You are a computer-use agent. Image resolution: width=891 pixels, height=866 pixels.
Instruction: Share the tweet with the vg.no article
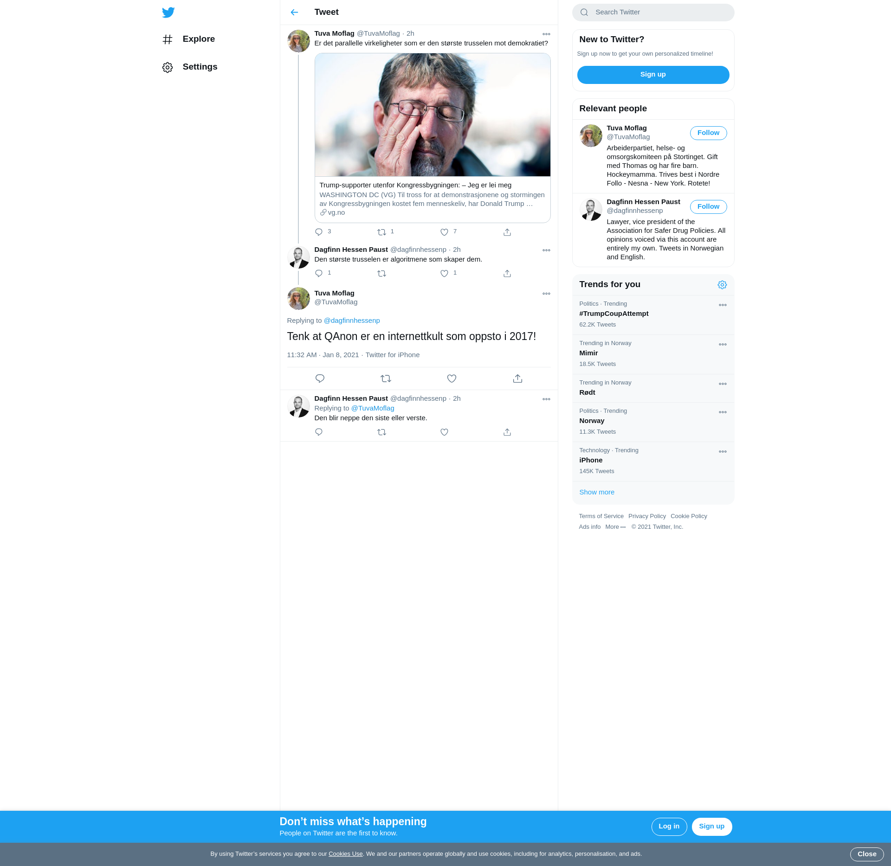click(507, 232)
